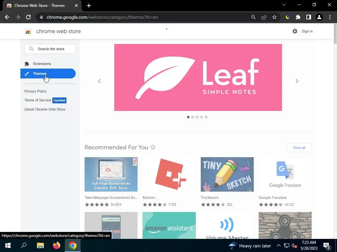The image size is (337, 252).
Task: Open the Leaf Simple Notes banner
Action: click(x=198, y=77)
